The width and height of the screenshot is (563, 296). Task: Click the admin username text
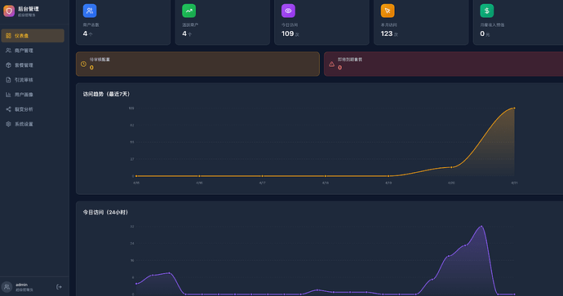[x=21, y=285]
